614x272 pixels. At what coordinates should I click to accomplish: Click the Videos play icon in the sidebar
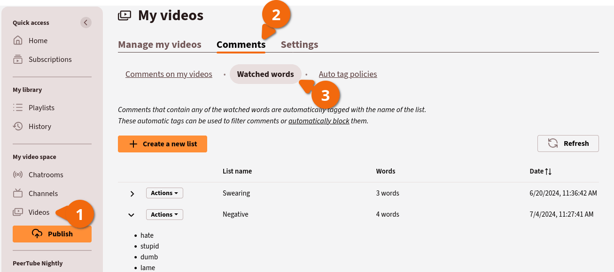click(18, 212)
